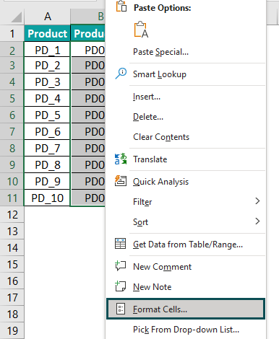This screenshot has width=279, height=339.
Task: Click the Keep Text Only paste icon
Action: 141,30
